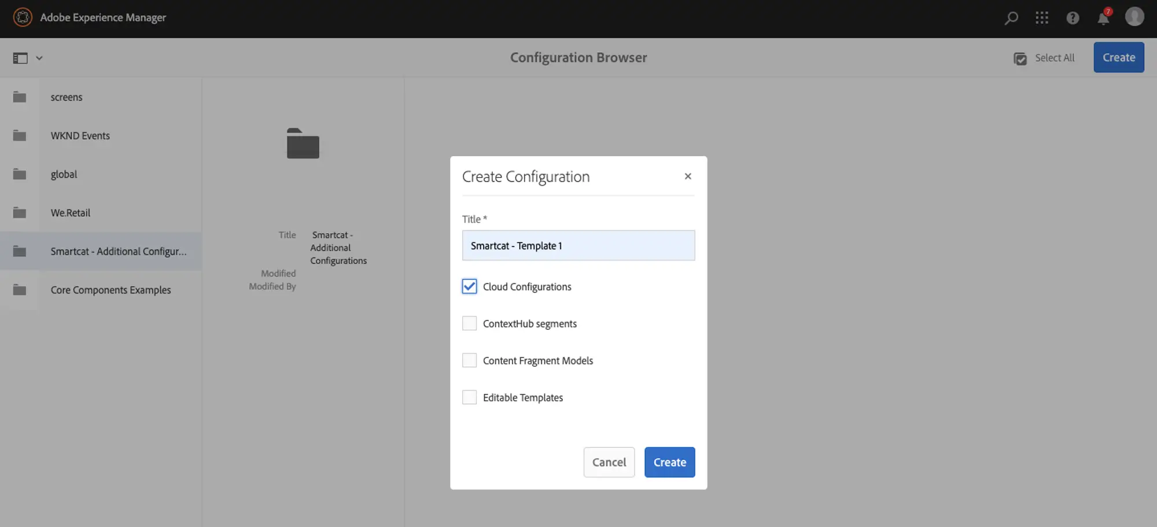1157x527 pixels.
Task: Click the Title input field
Action: 578,245
